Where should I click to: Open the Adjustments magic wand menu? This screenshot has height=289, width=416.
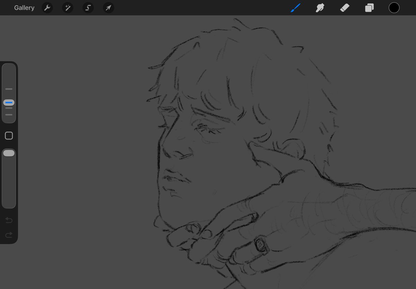pyautogui.click(x=68, y=8)
